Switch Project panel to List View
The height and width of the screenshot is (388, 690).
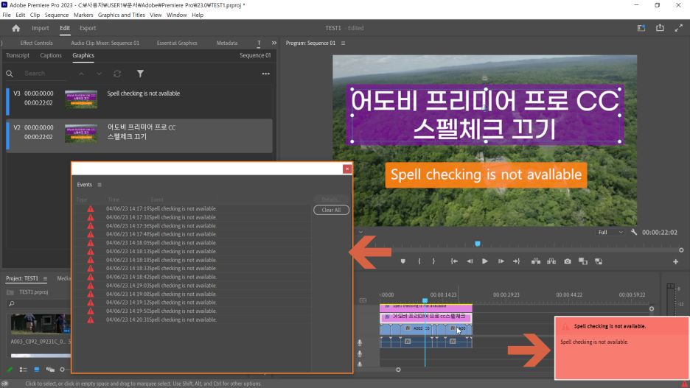[x=24, y=370]
